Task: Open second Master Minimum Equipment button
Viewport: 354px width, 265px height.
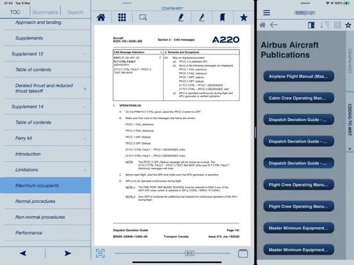Action: tap(298, 250)
